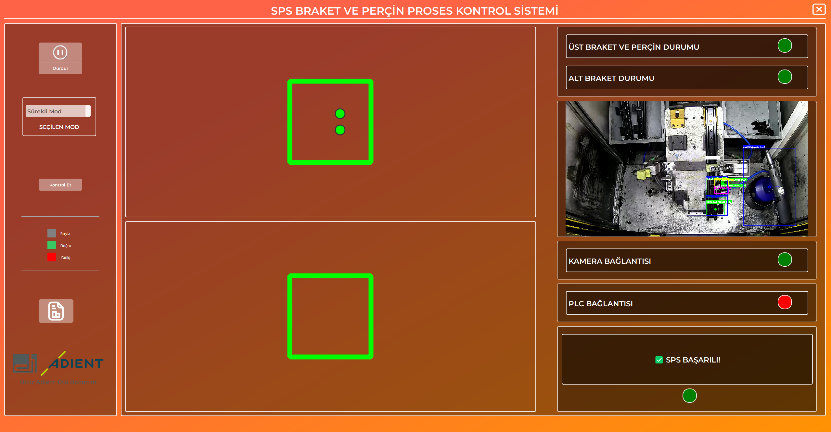Click the KAMERA BAĞLANTISI green indicator
Image resolution: width=831 pixels, height=432 pixels.
point(784,260)
